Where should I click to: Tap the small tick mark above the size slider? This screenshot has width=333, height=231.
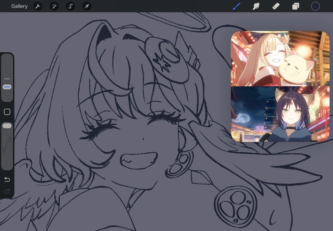coord(7,79)
